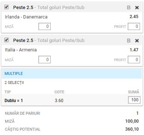Click the 1.47 odds for Italia - Armenia
This screenshot has width=144, height=135.
coord(134,50)
